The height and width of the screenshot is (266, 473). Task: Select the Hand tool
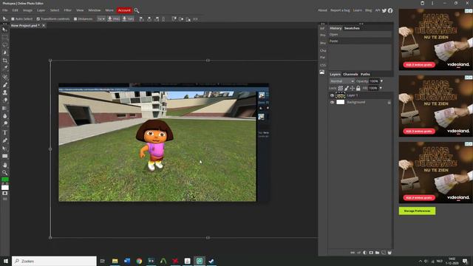click(5, 165)
